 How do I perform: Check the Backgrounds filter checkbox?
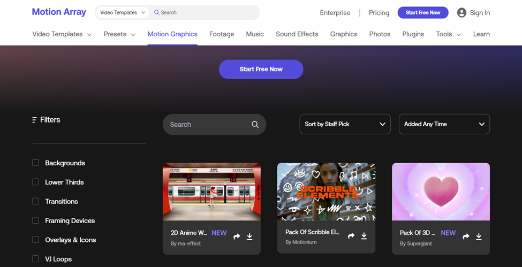36,163
